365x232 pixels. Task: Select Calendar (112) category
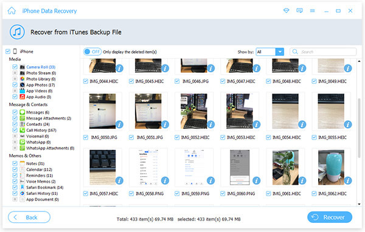tap(39, 169)
